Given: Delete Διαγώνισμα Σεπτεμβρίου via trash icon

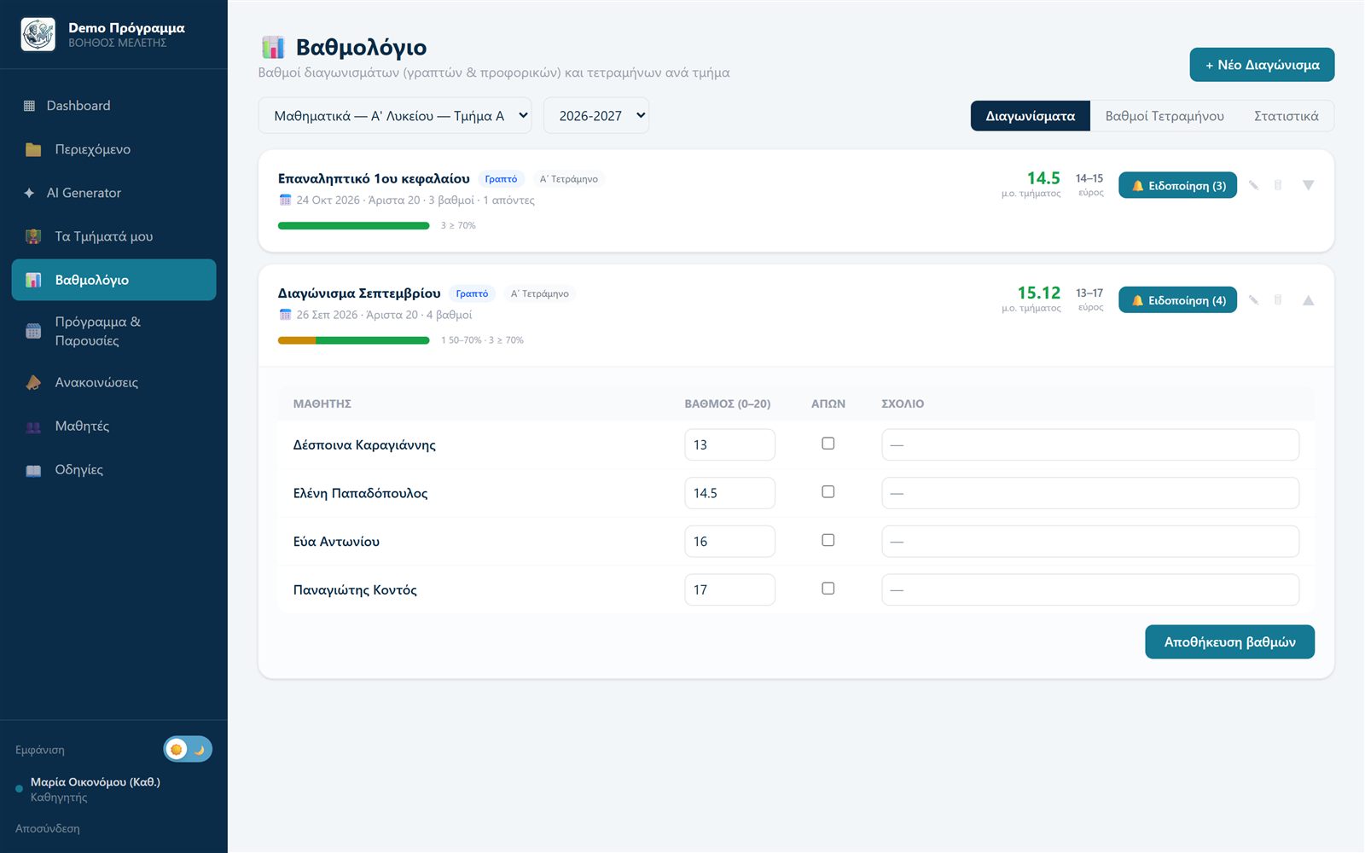Looking at the screenshot, I should pyautogui.click(x=1278, y=299).
